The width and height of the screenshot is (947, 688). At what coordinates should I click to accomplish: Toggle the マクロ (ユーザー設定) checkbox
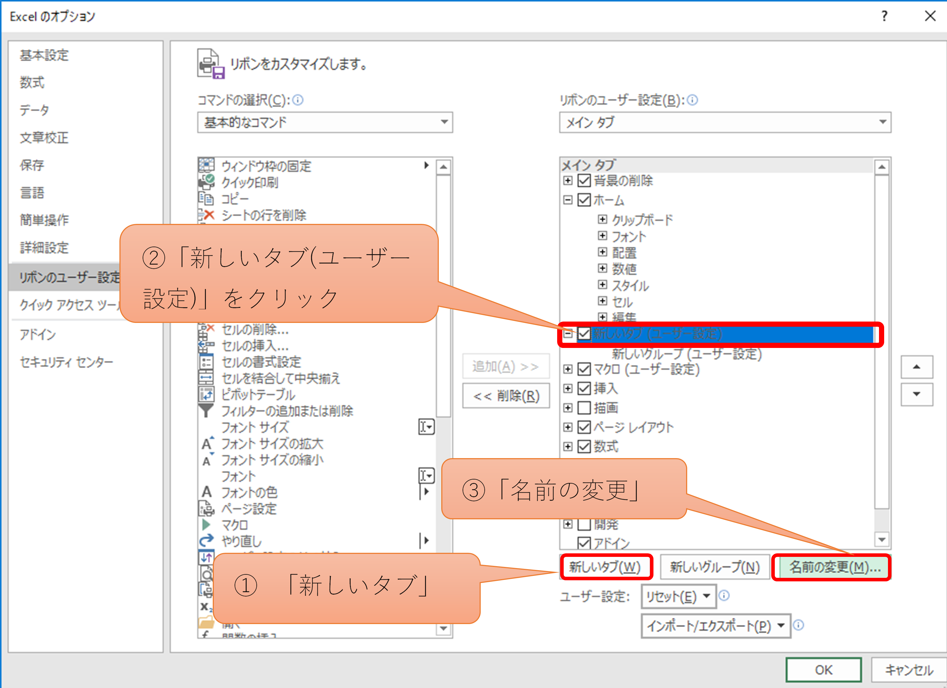coord(584,369)
